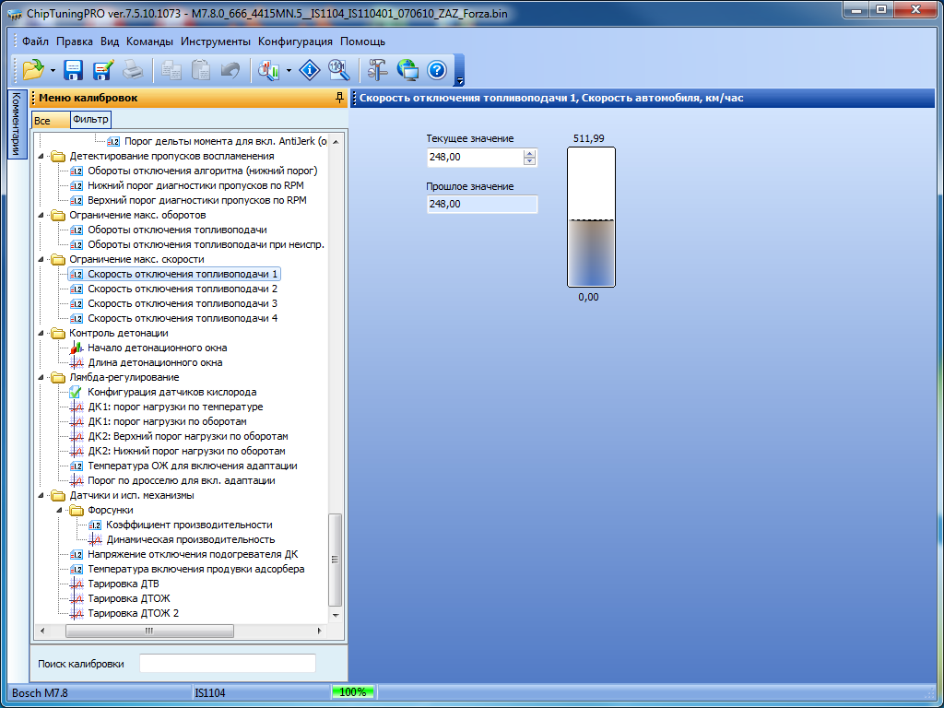Viewport: 944px width, 708px height.
Task: Open the blue information diamond icon
Action: click(311, 69)
